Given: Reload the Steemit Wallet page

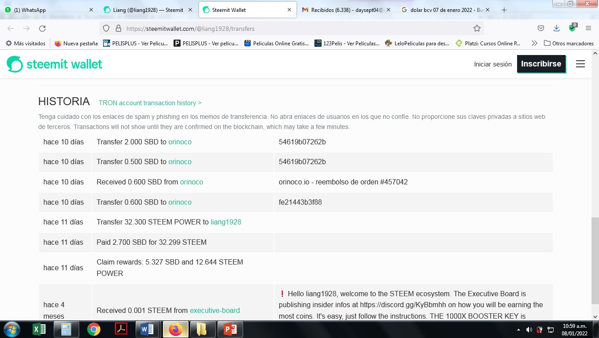Looking at the screenshot, I should (42, 29).
